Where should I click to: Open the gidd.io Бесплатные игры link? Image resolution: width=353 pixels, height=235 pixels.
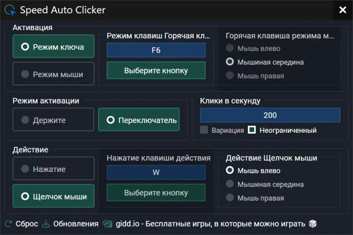[x=210, y=224]
